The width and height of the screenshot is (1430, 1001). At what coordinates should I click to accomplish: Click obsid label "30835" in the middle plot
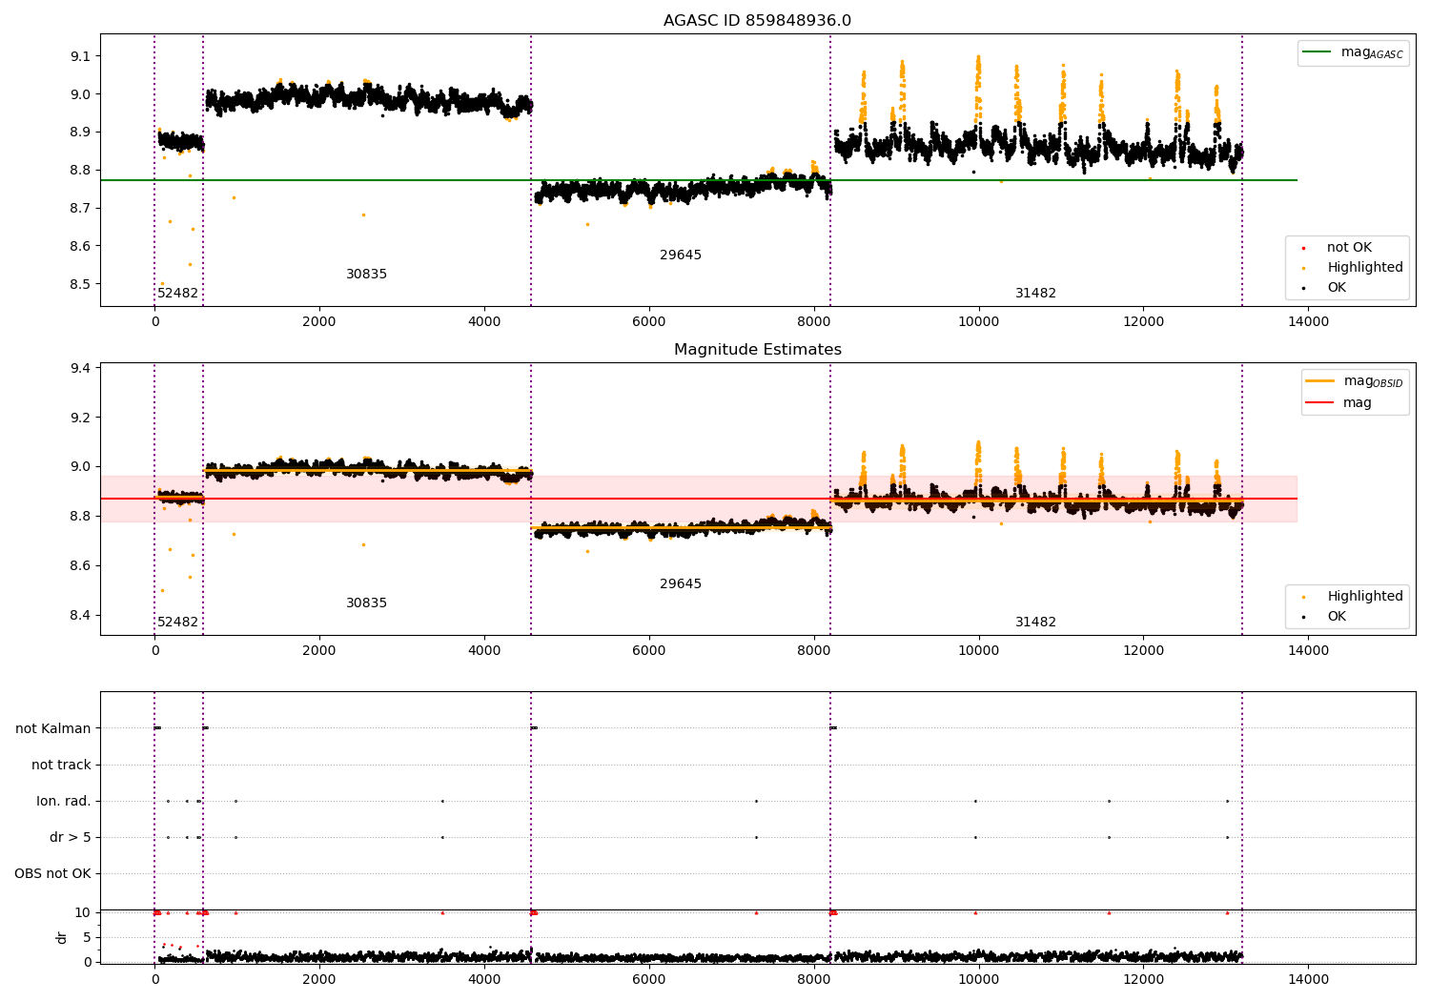[x=367, y=603]
